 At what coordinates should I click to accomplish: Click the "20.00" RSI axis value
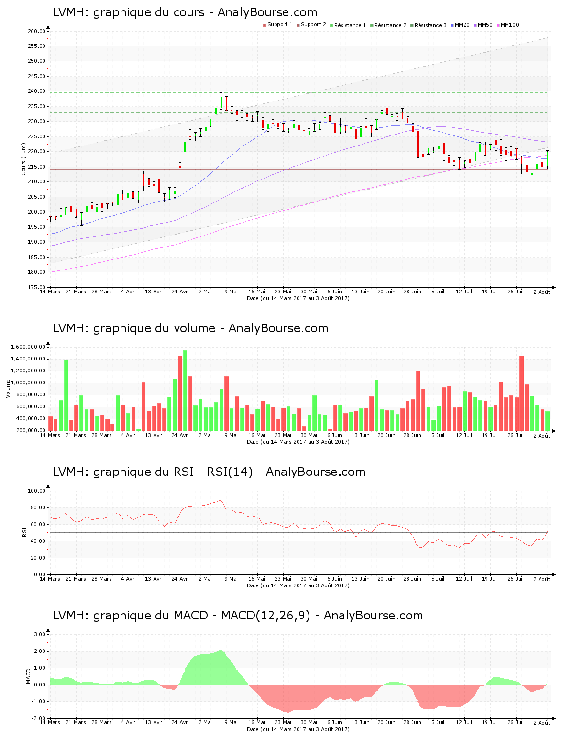click(x=38, y=558)
